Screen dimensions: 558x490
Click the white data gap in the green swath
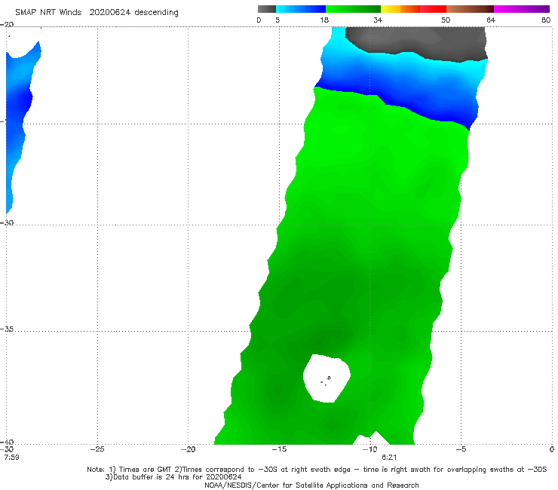[327, 378]
